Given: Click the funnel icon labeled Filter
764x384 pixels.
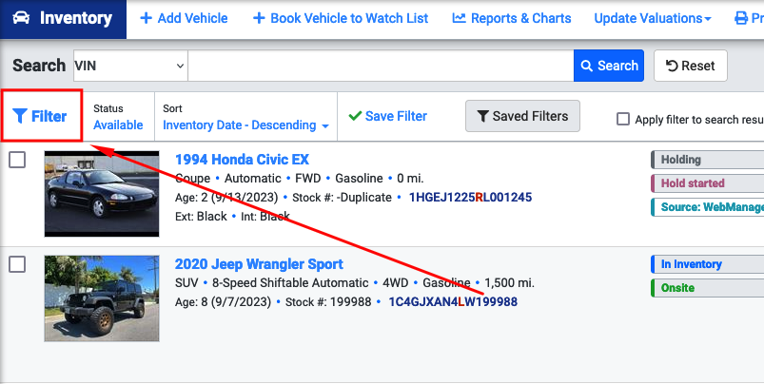Looking at the screenshot, I should click(x=20, y=116).
